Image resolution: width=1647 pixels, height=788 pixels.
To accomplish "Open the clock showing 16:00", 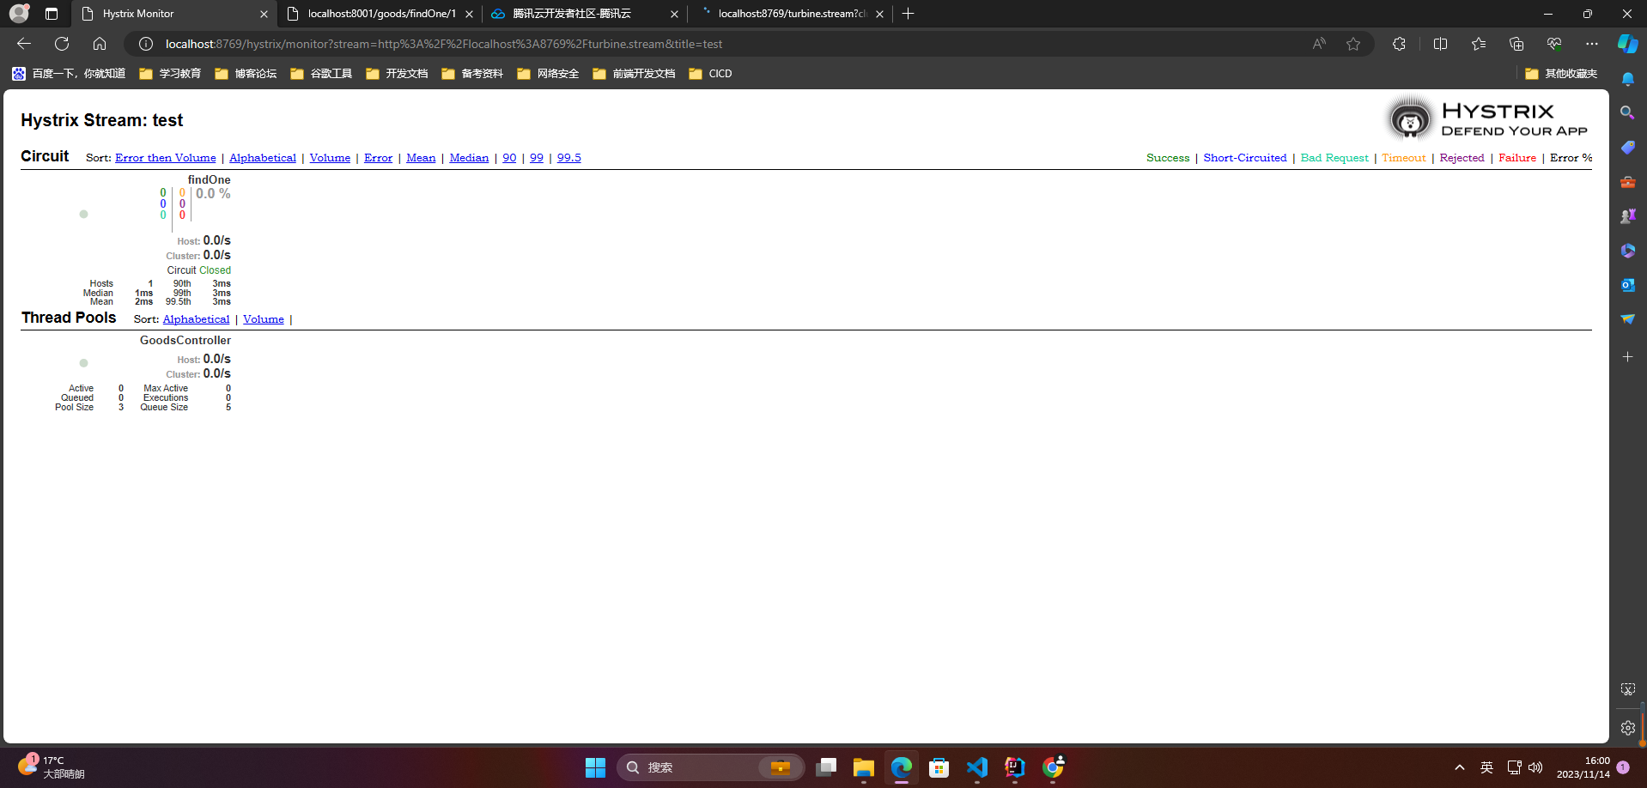I will pyautogui.click(x=1583, y=767).
